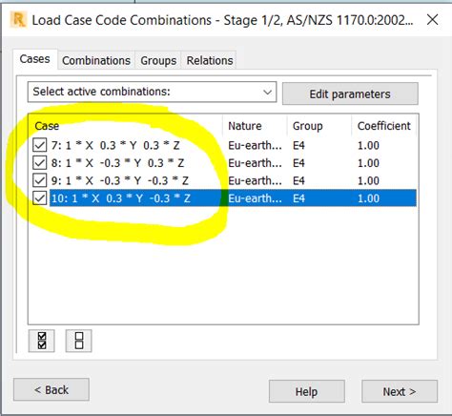Click the Robot app icon in title bar
This screenshot has height=416, width=452.
[x=18, y=20]
